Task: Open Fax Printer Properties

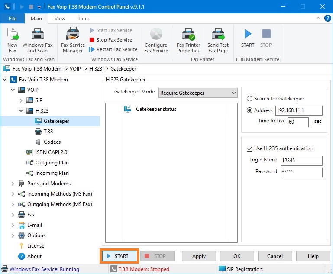Action: (x=188, y=41)
